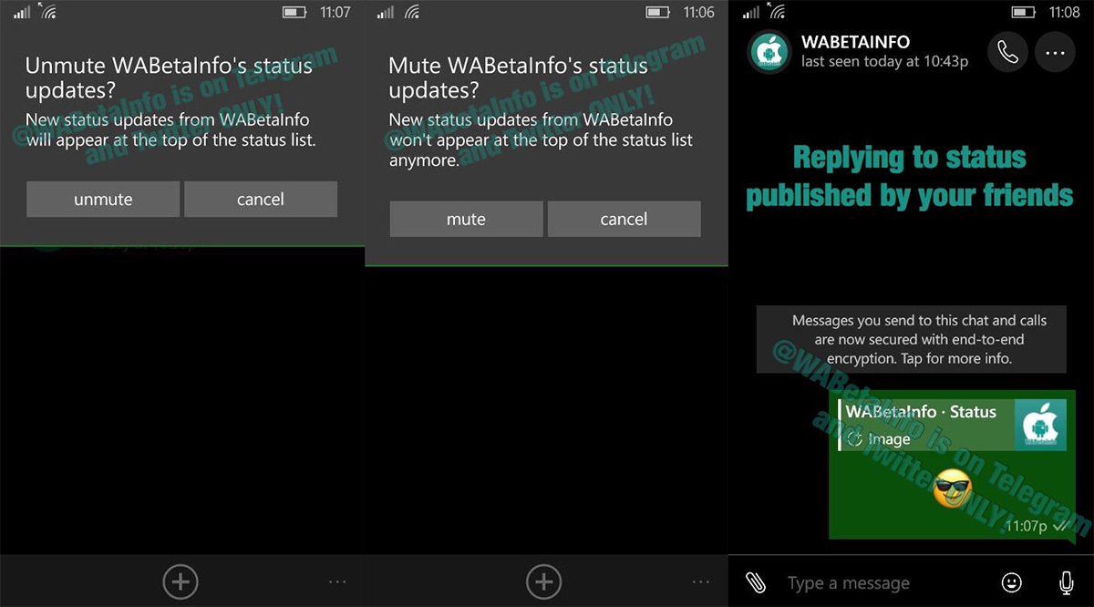Tap the Wi-Fi icon on the 11:06 screen

[412, 11]
